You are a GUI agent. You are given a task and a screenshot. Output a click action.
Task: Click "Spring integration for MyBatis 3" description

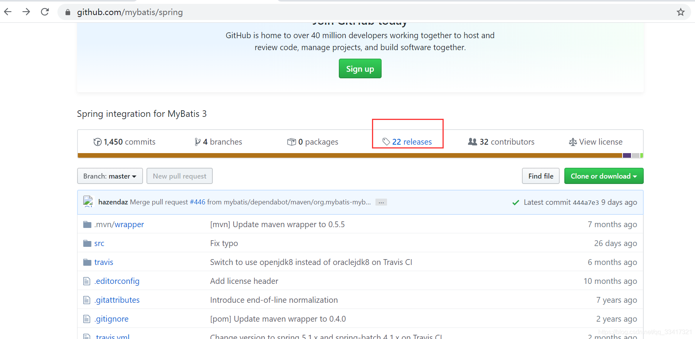pos(142,114)
